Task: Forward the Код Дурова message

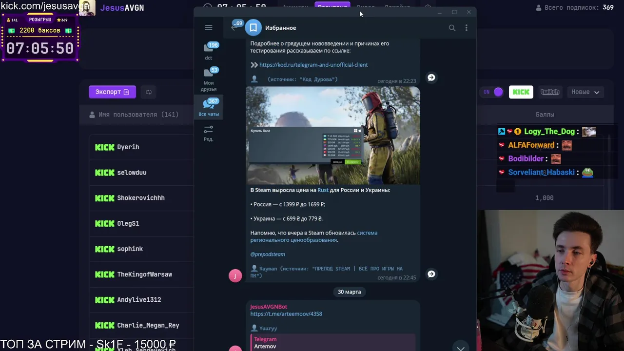Action: coord(431,78)
